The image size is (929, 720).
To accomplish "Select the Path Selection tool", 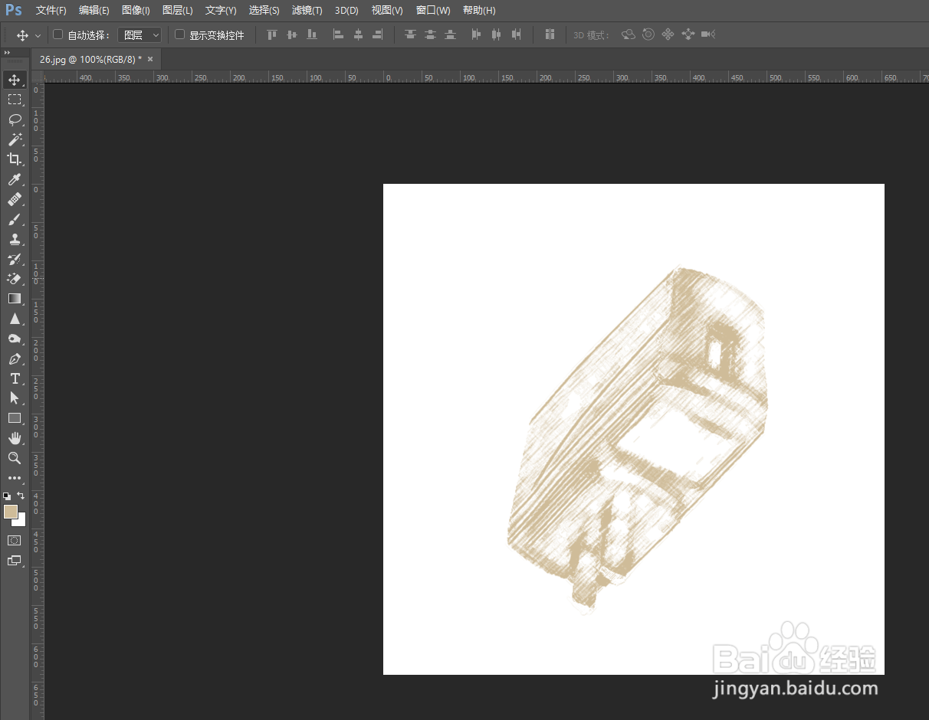I will coord(15,398).
